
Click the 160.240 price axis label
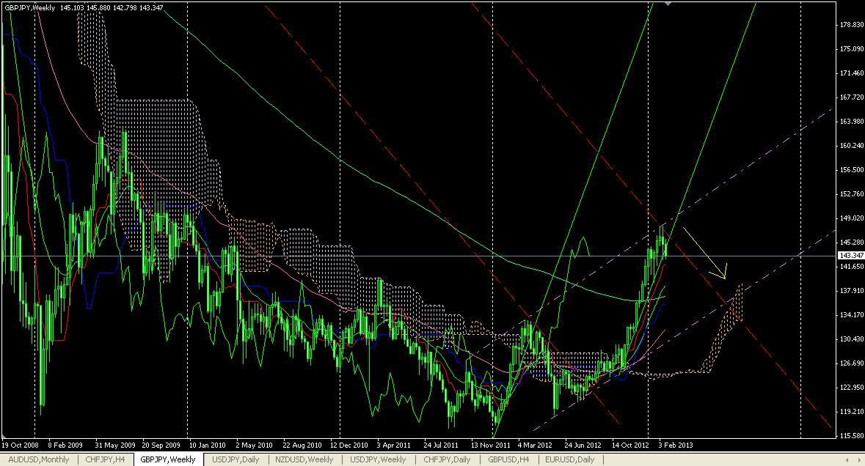[x=852, y=145]
